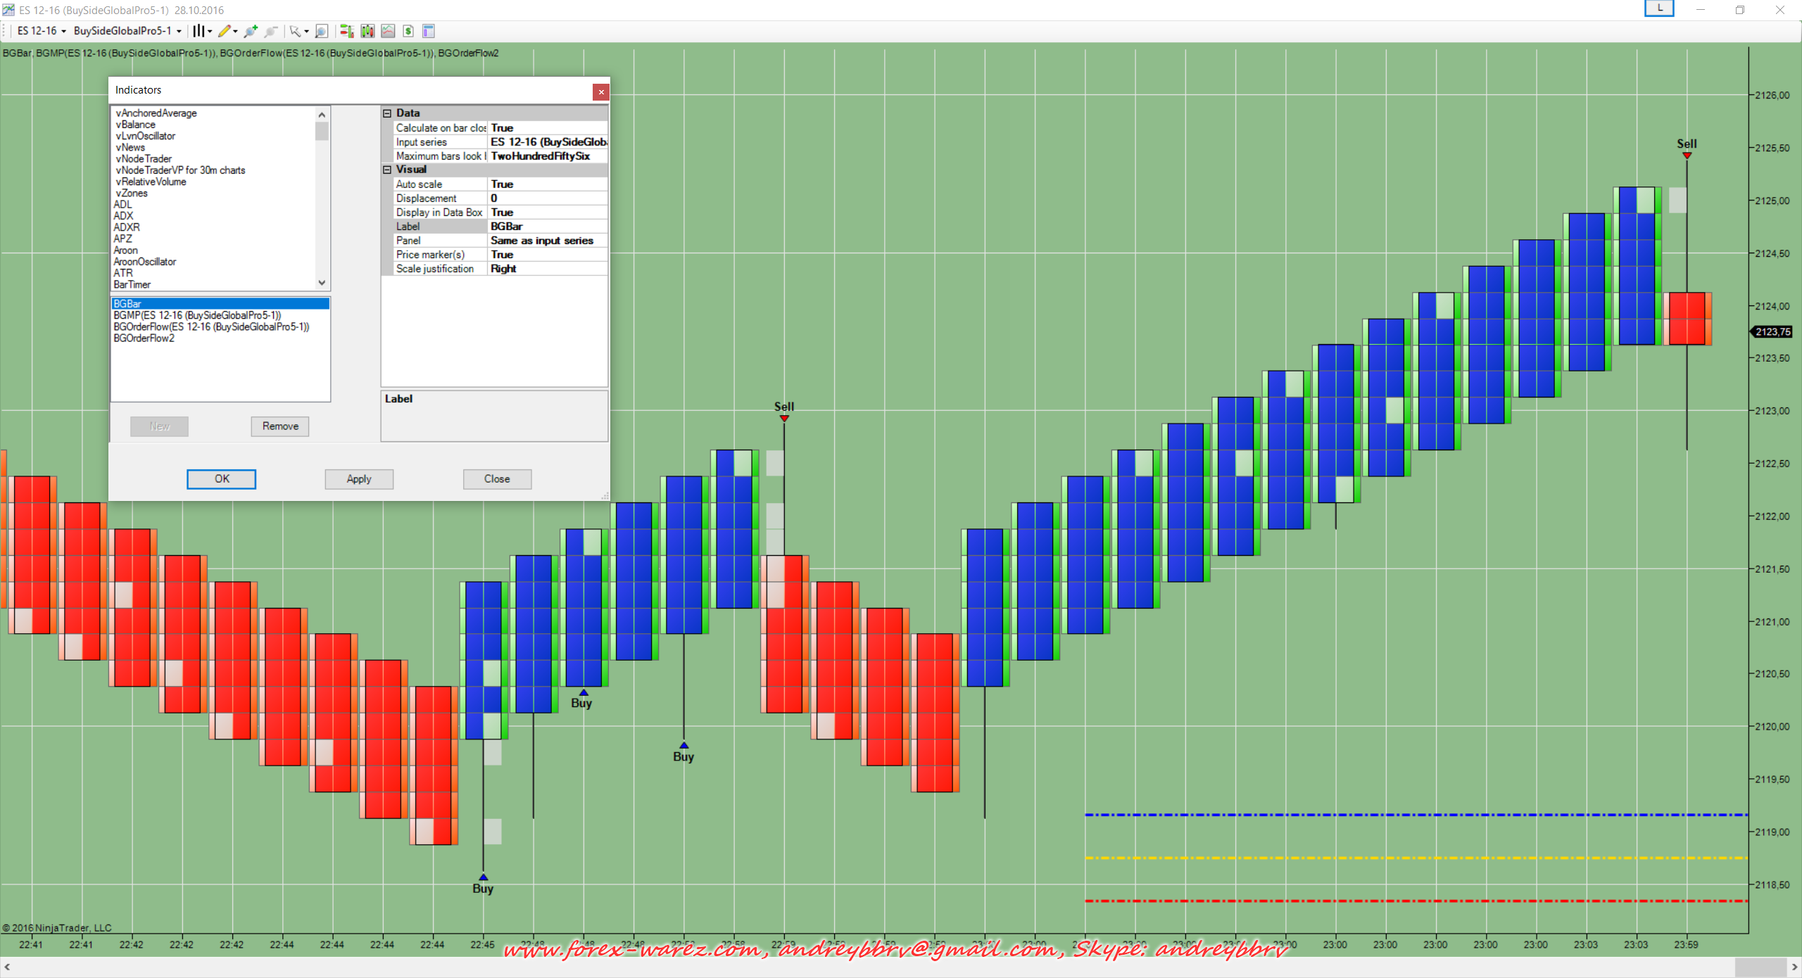Collapse the Visual property section
This screenshot has height=978, width=1802.
coord(387,170)
